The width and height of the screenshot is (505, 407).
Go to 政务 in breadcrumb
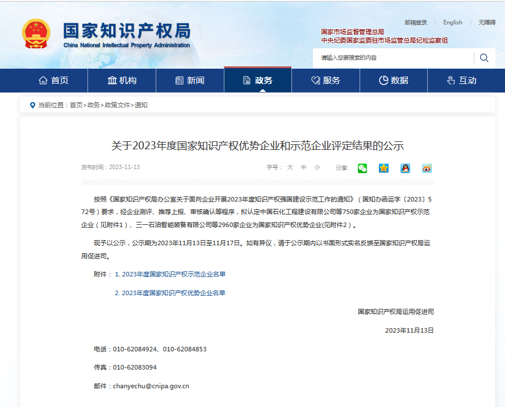coord(93,105)
